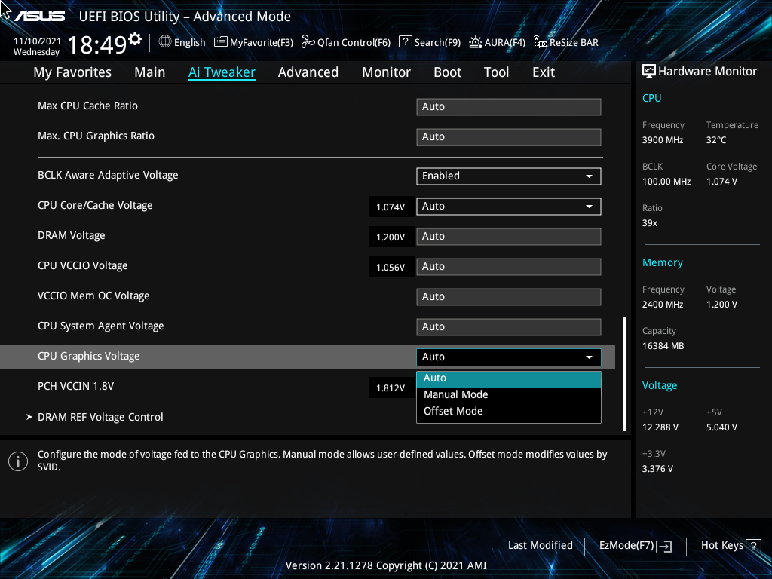This screenshot has width=772, height=579.
Task: Open MyFavorite(F3) list
Action: 253,42
